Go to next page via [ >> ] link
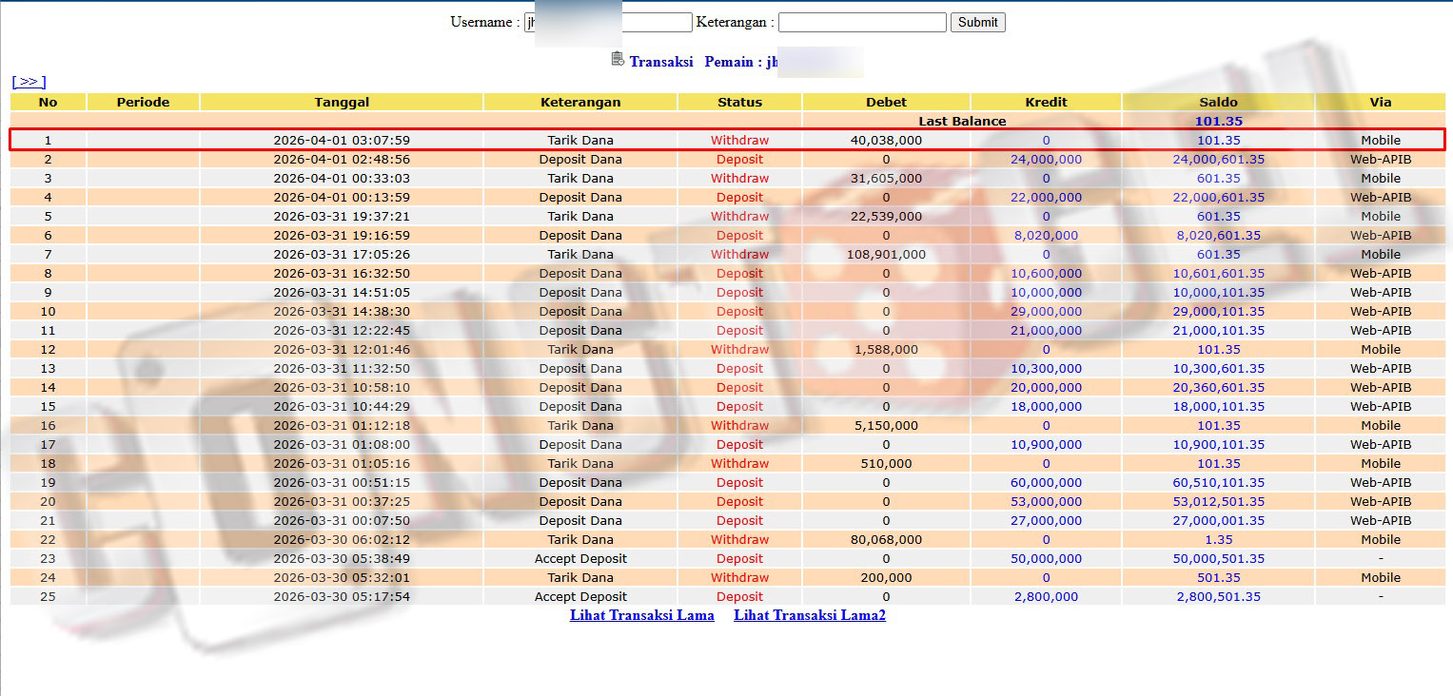The image size is (1453, 696). click(x=29, y=82)
